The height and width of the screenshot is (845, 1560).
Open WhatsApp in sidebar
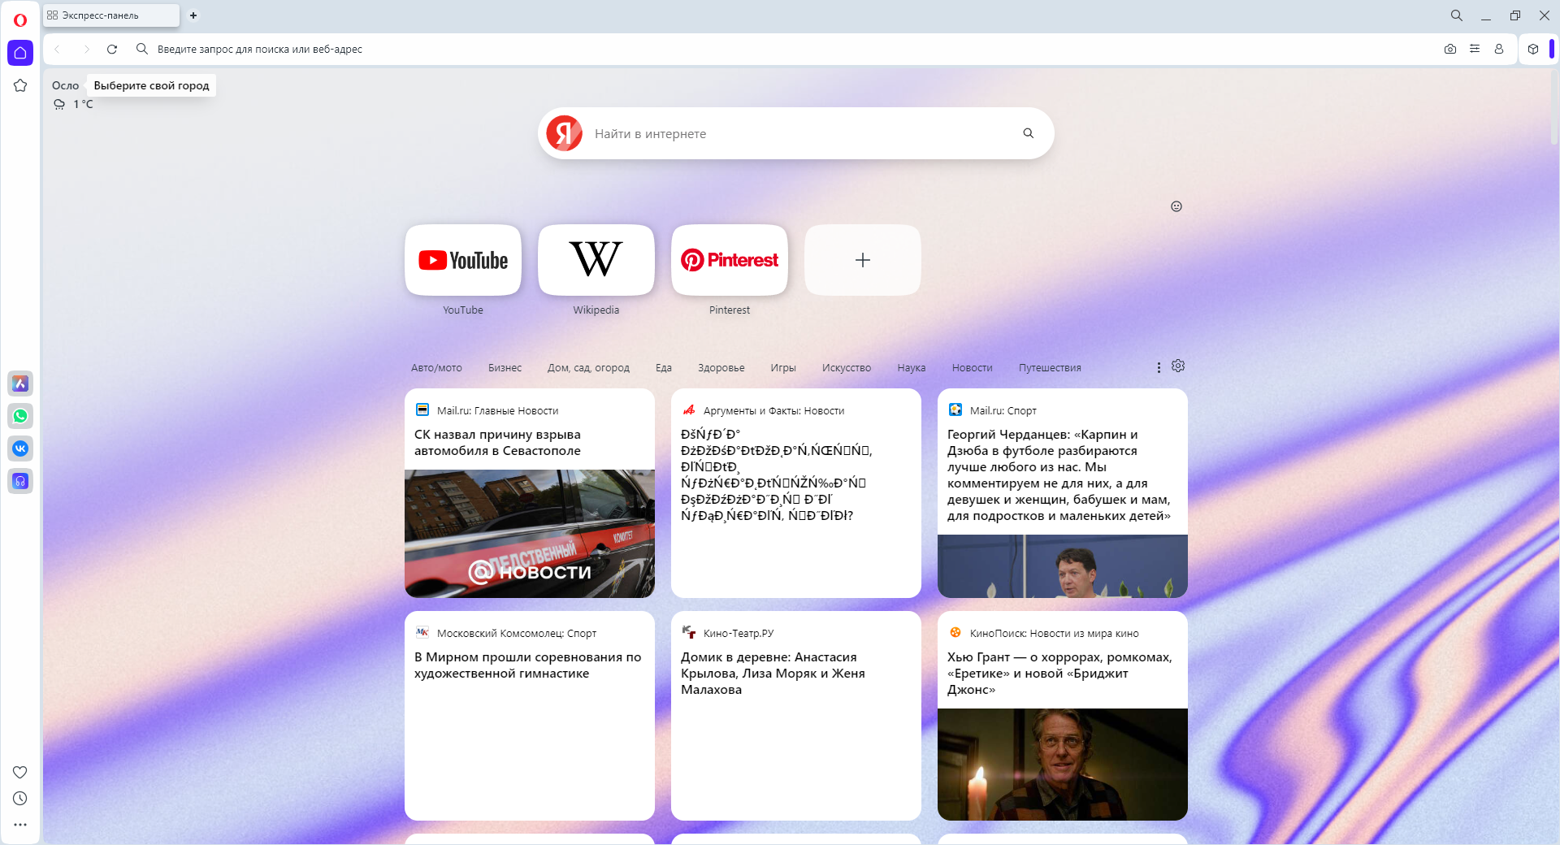click(x=20, y=416)
